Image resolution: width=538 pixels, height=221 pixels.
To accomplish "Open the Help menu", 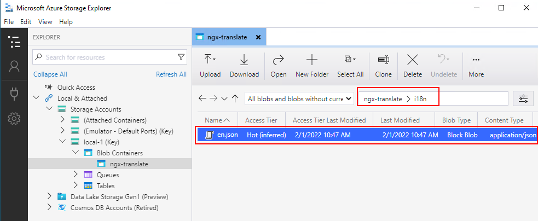I will point(66,22).
